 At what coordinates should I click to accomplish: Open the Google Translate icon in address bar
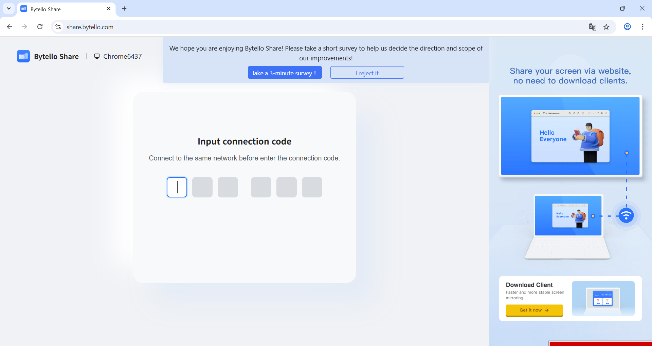pos(593,27)
